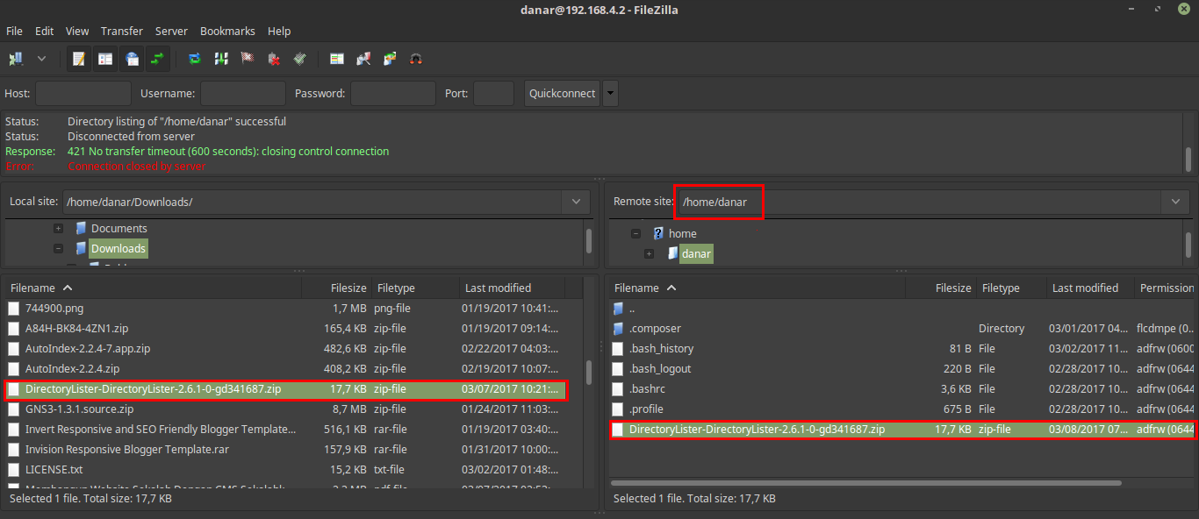Click the Quickconnect button
The height and width of the screenshot is (519, 1199).
click(562, 94)
